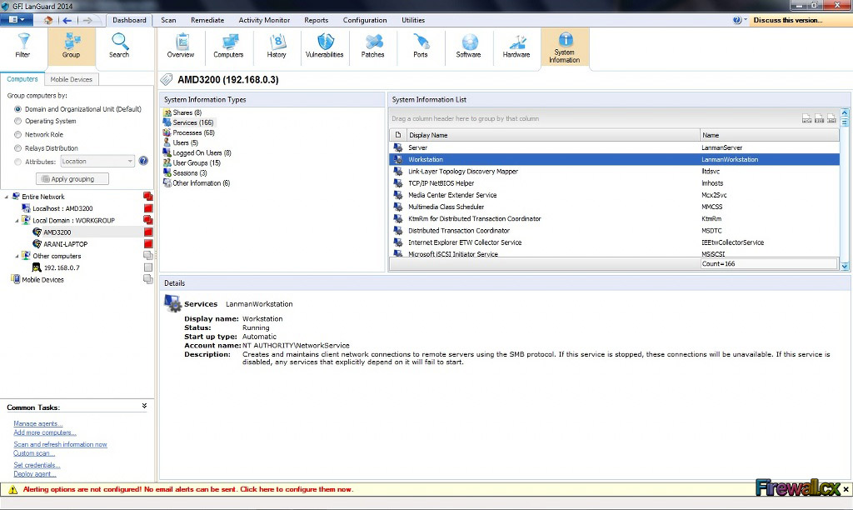The image size is (853, 510).
Task: Click the alerting options warning message
Action: (188, 489)
